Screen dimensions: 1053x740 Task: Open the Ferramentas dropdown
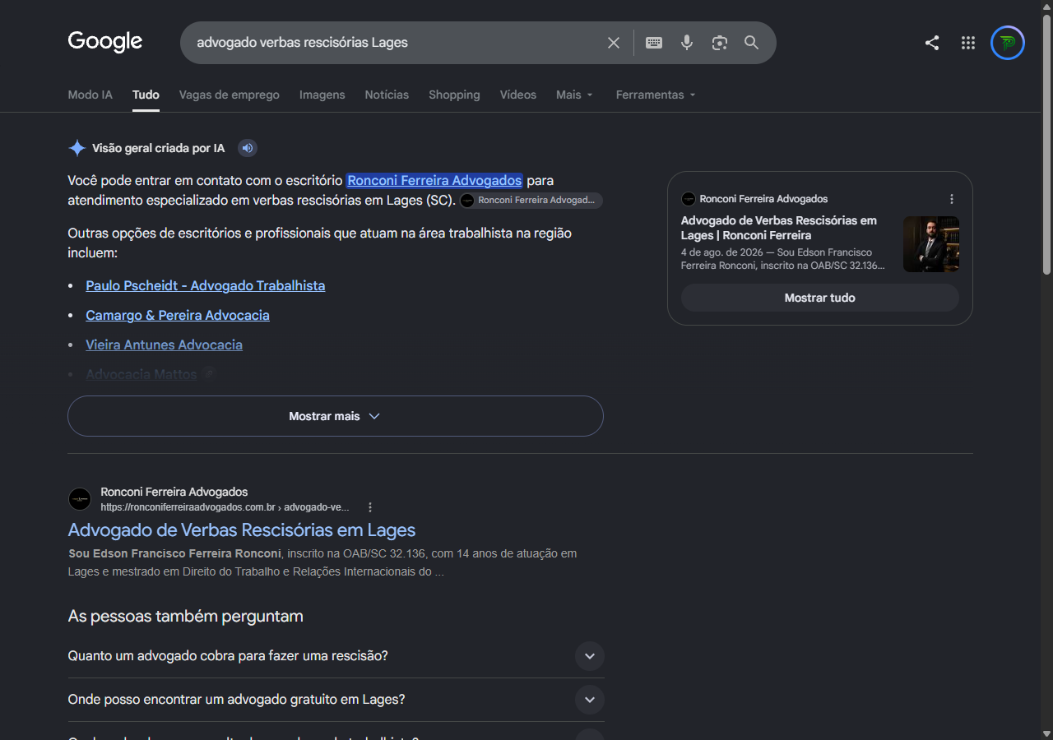tap(656, 95)
